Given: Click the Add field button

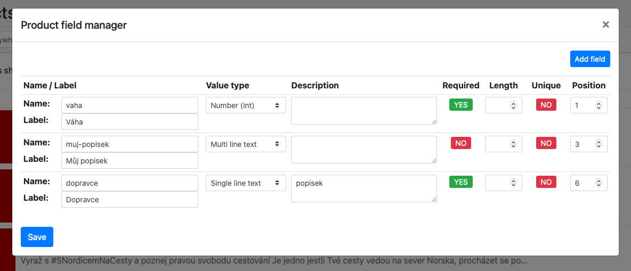Looking at the screenshot, I should coord(589,59).
